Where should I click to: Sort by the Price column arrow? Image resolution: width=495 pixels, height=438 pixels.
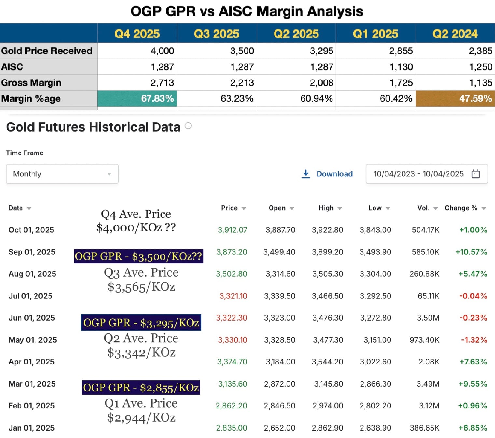coord(244,208)
